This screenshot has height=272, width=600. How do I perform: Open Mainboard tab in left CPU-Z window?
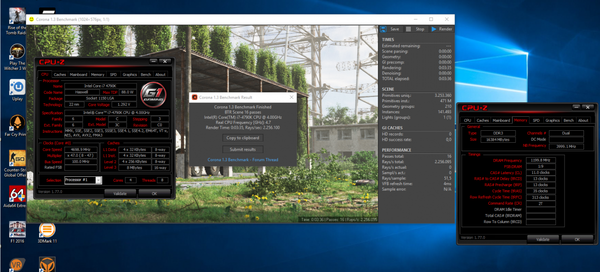[78, 74]
